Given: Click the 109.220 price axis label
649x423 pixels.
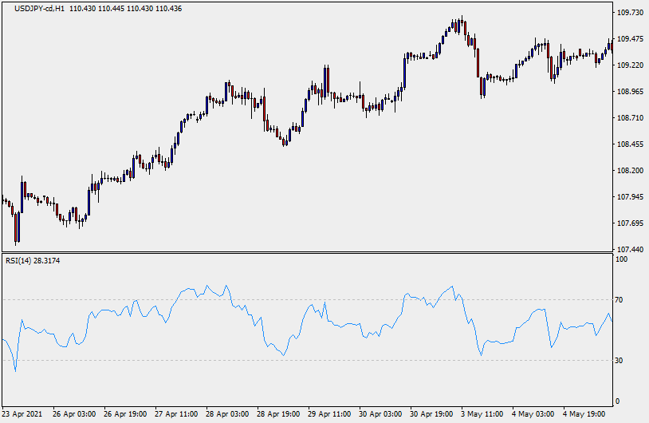Looking at the screenshot, I should click(x=630, y=65).
